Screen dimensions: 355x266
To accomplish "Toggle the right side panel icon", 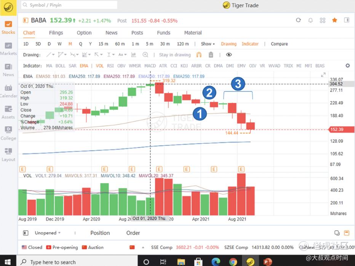I will [x=347, y=20].
